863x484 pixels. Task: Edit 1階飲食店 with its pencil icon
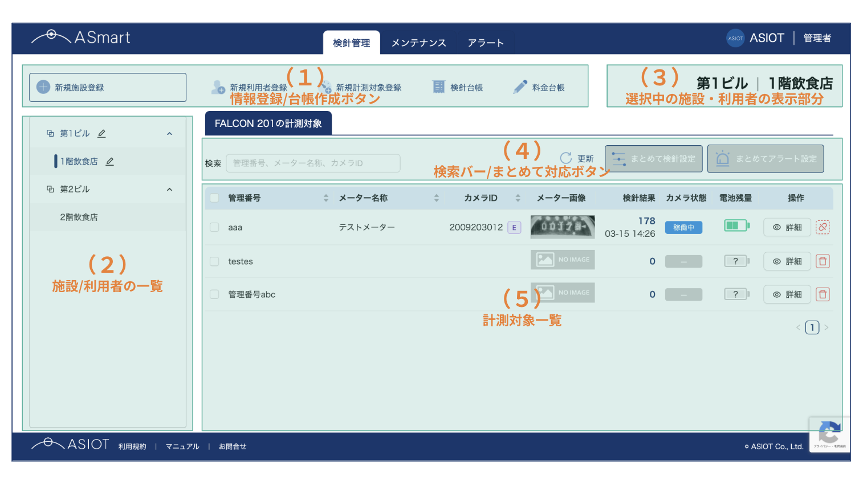pos(110,161)
